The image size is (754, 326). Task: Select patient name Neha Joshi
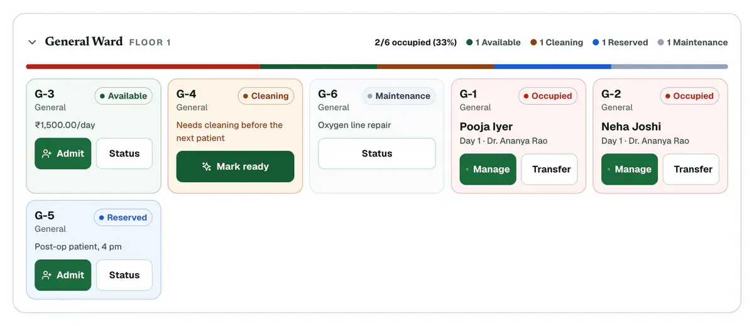[x=631, y=127]
